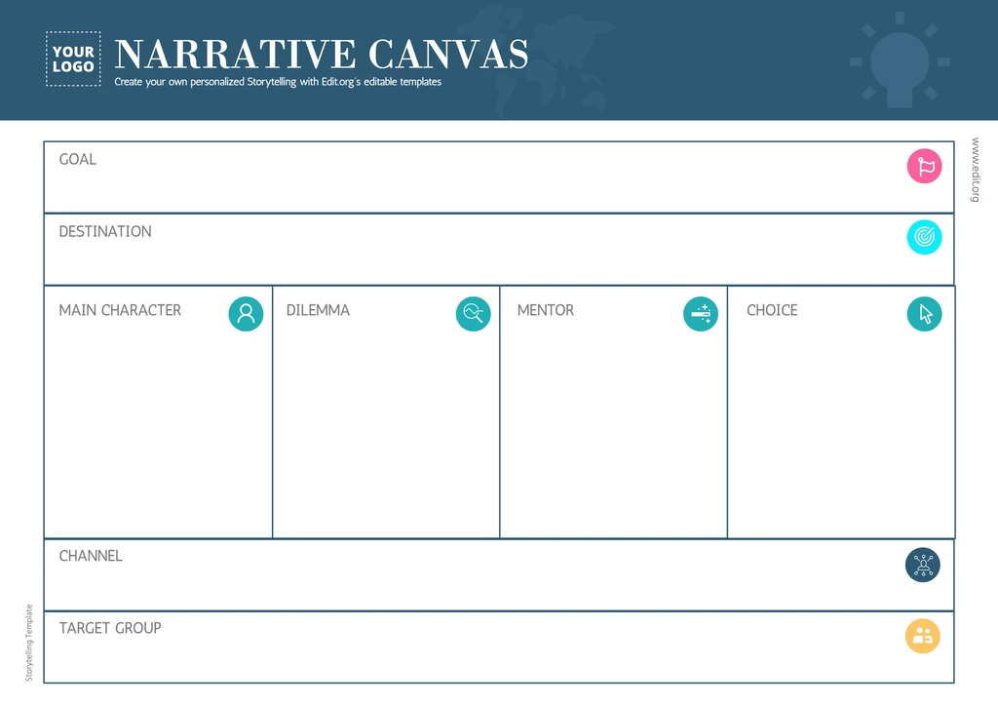This screenshot has width=998, height=706.
Task: Click the GOAL section label
Action: 78,159
